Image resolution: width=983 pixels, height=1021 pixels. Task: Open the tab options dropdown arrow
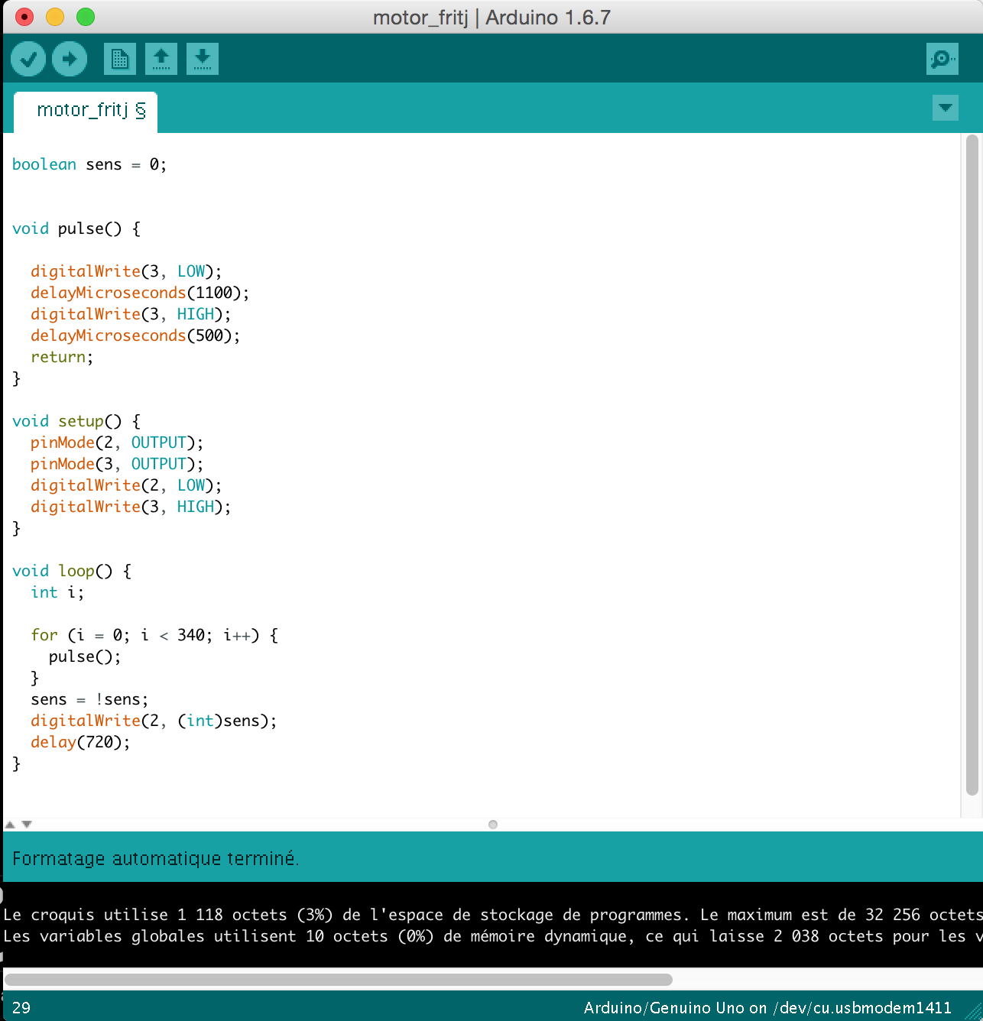946,108
